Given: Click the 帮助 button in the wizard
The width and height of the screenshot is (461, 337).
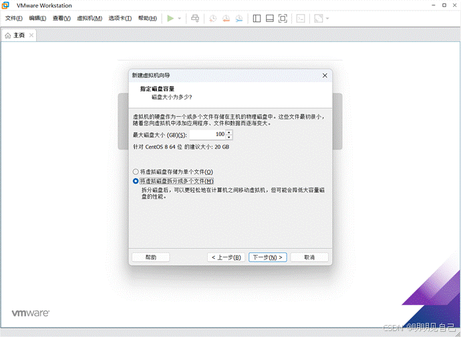Looking at the screenshot, I should pyautogui.click(x=150, y=257).
